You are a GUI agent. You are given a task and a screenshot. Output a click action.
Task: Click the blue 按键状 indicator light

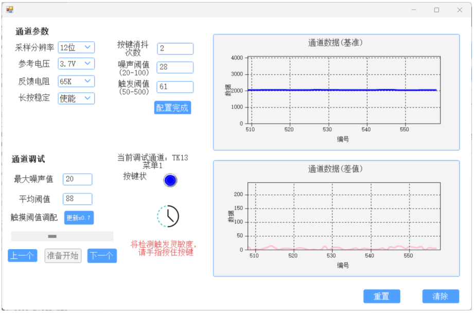[x=170, y=181]
